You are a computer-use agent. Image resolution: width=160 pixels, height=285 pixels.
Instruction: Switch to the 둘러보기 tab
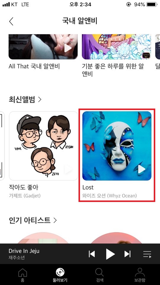click(60, 275)
